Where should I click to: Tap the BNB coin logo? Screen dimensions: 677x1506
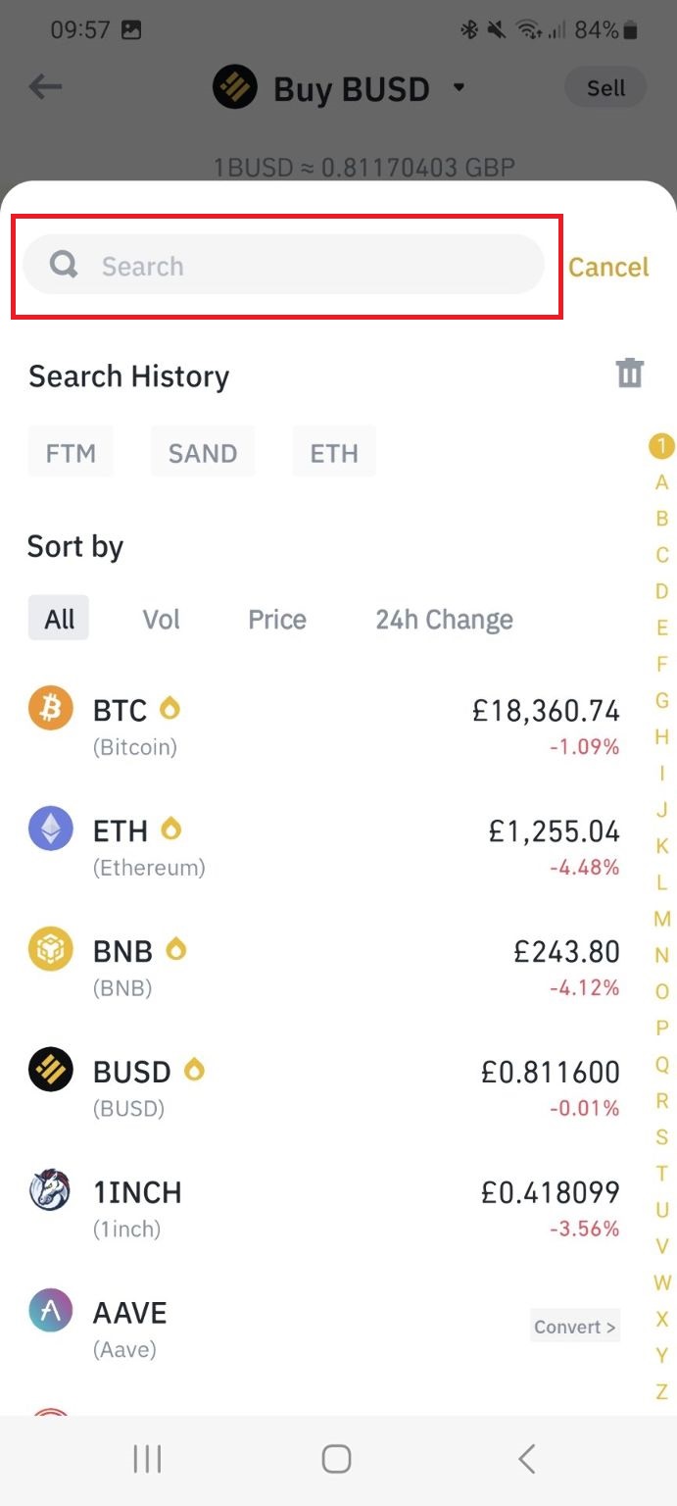point(51,950)
